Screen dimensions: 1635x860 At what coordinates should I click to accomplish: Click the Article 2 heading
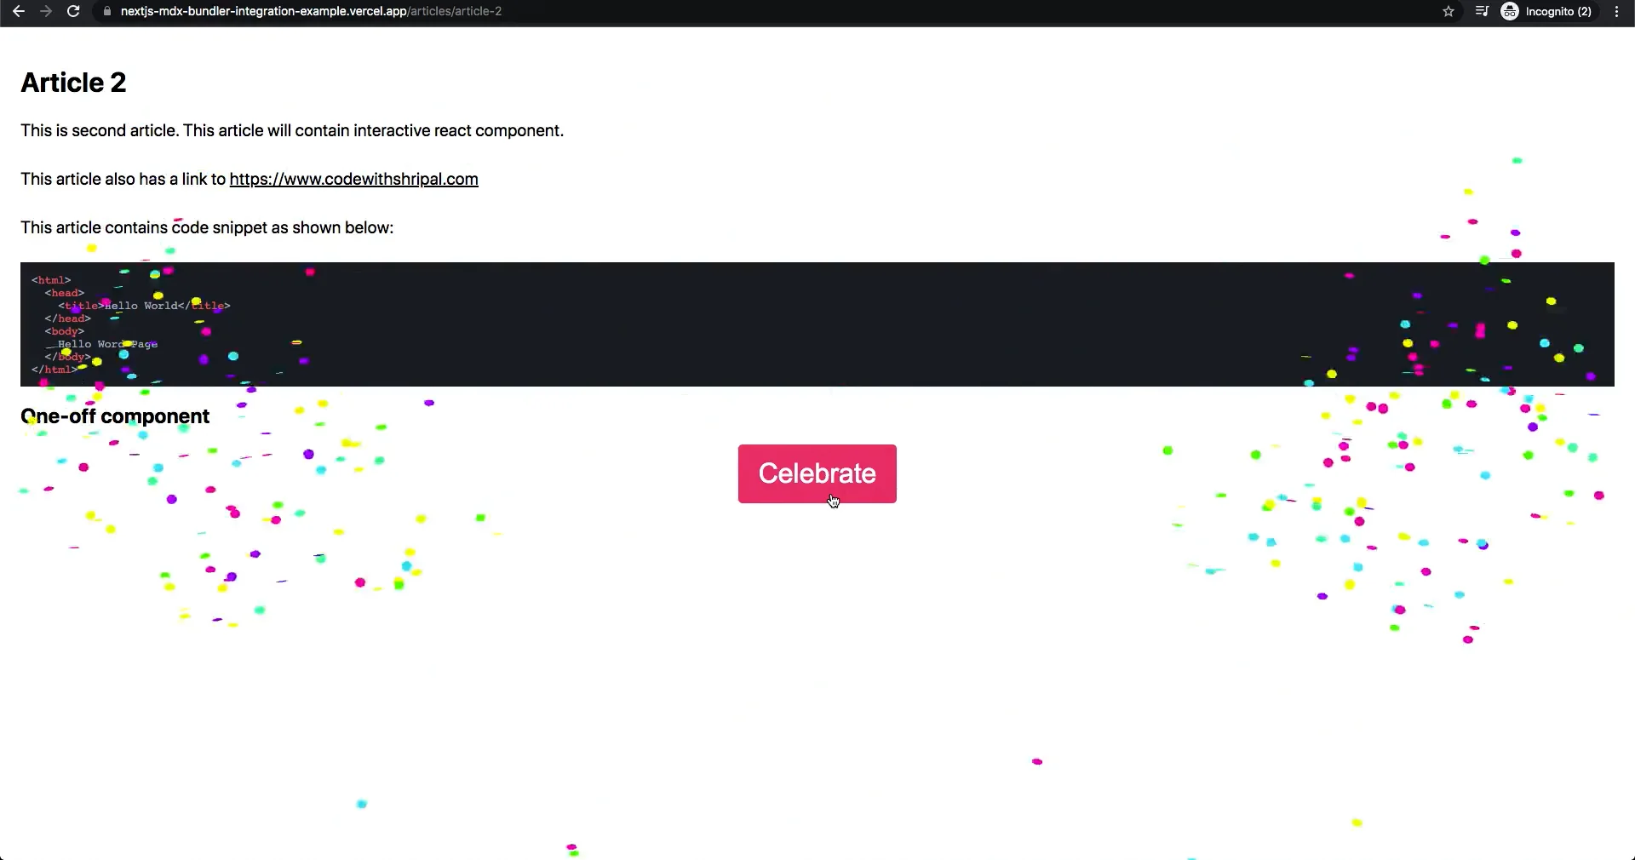tap(72, 83)
